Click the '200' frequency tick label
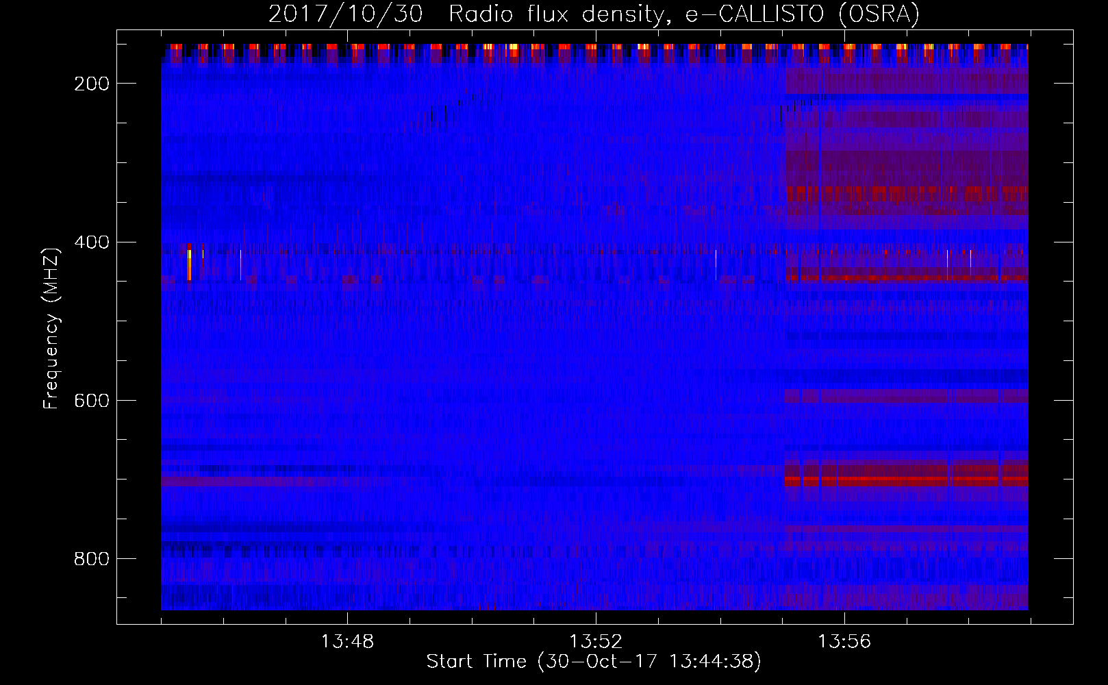 [92, 84]
